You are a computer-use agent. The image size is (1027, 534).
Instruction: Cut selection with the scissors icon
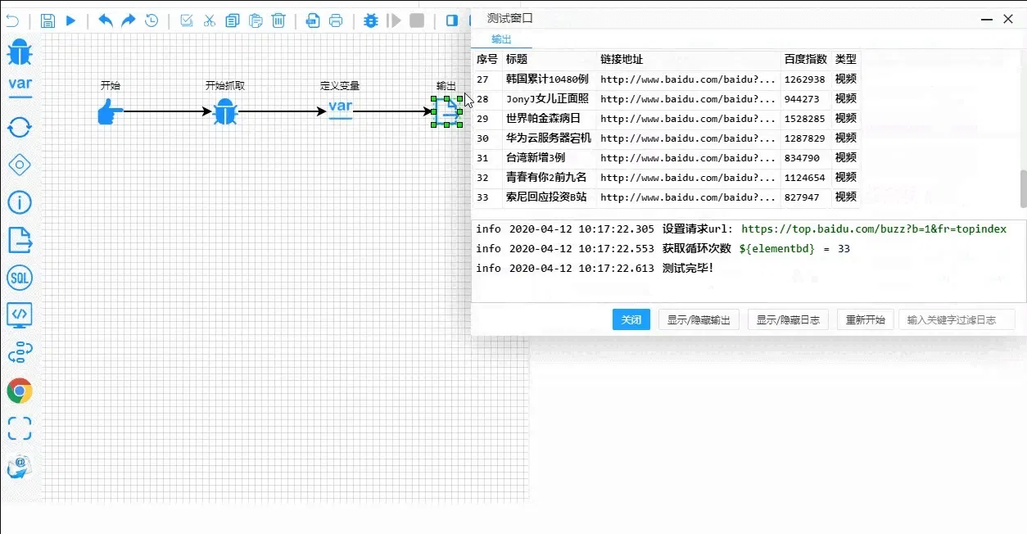210,20
